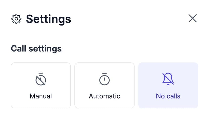This screenshot has height=116, width=209.
Task: Click the "Automatic" text label
Action: 104,96
